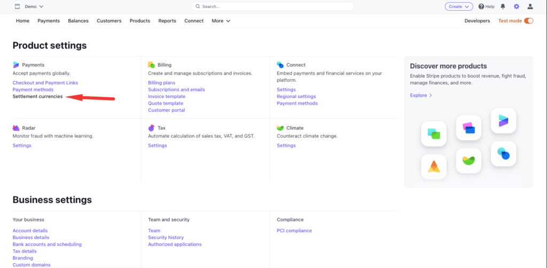Image resolution: width=547 pixels, height=268 pixels.
Task: Open Climate Settings link
Action: coord(286,145)
